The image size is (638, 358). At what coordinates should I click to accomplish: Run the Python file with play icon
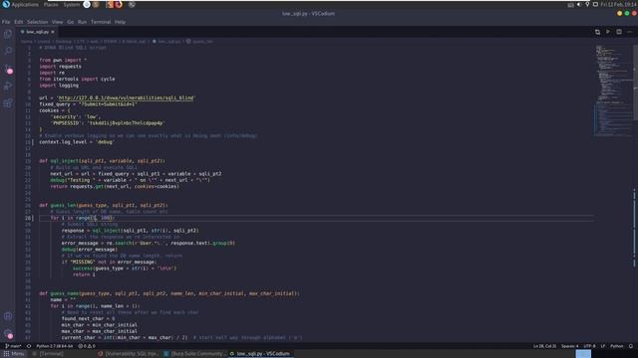pyautogui.click(x=608, y=32)
